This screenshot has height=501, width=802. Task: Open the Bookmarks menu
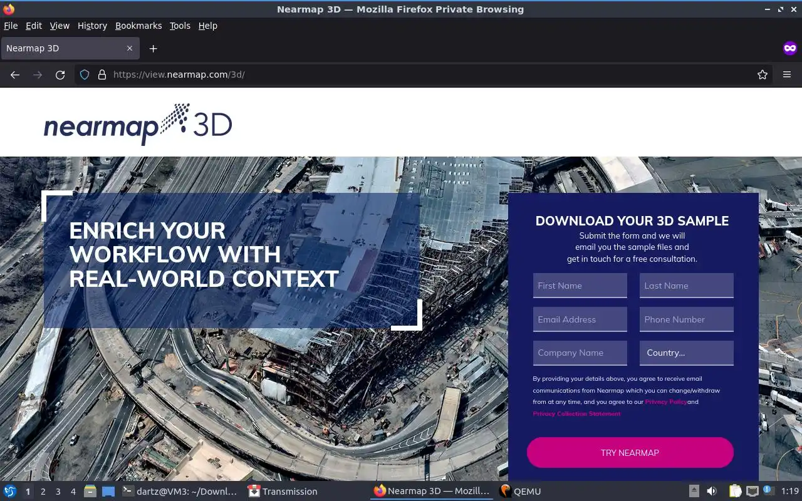(138, 26)
